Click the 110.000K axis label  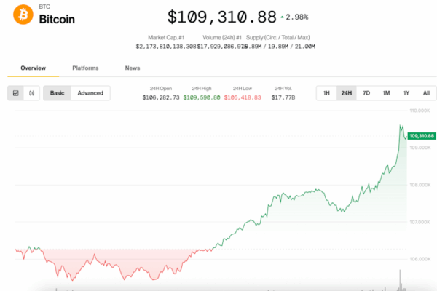pyautogui.click(x=420, y=111)
